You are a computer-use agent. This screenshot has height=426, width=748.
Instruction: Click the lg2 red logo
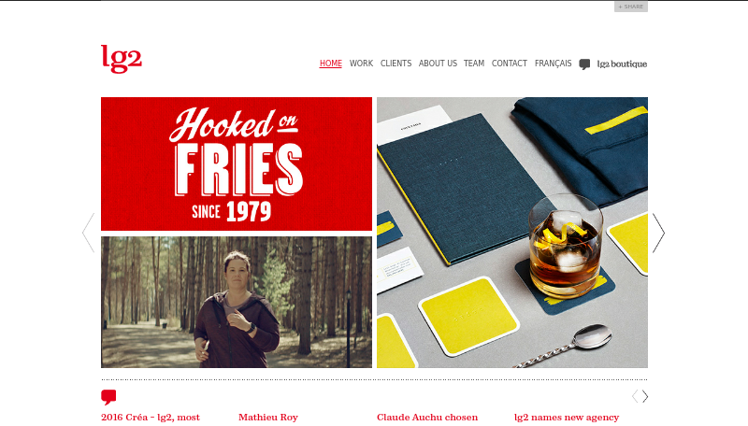coord(122,59)
